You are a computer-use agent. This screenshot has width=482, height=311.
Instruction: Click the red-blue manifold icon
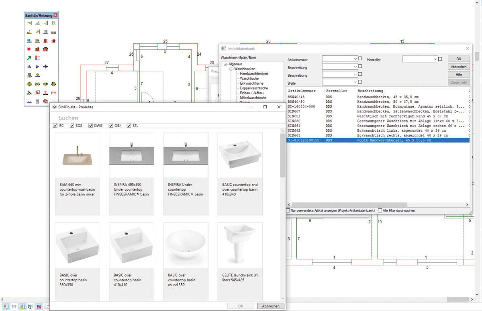[x=53, y=93]
